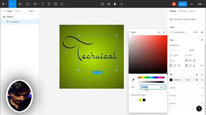Screen dimensions: 206x115
Task: Select the Hand tool
Action: tap(55, 4)
